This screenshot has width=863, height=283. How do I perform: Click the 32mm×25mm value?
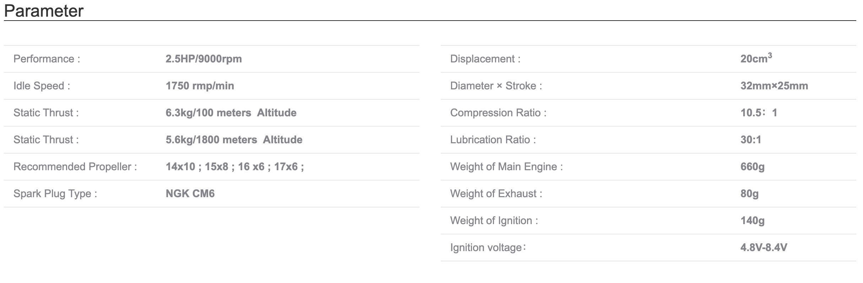(774, 86)
